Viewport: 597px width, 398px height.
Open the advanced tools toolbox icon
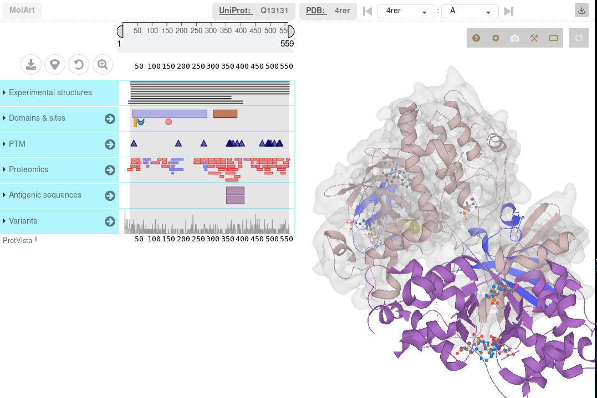534,38
